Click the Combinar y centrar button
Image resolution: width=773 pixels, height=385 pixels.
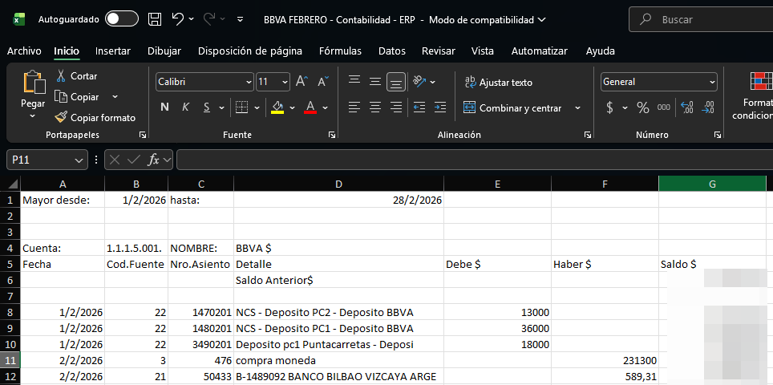[512, 108]
